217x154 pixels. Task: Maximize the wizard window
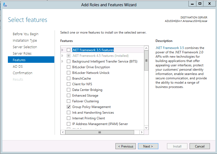pos(200,4)
